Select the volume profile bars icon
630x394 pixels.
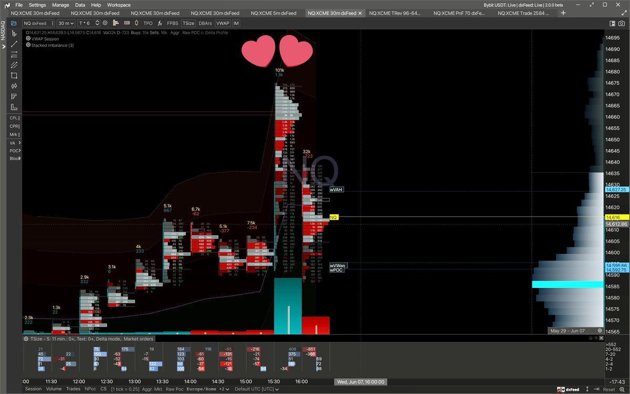point(115,23)
